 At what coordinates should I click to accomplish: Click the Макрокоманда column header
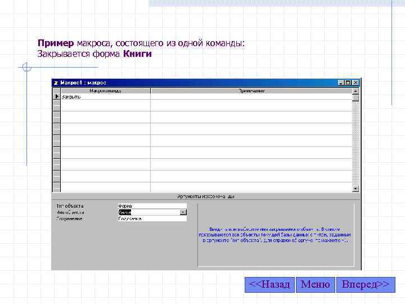click(x=105, y=91)
